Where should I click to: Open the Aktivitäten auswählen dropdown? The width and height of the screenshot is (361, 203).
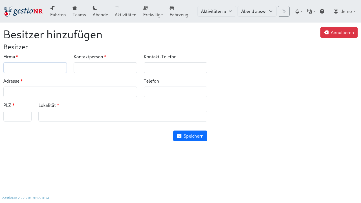click(217, 11)
